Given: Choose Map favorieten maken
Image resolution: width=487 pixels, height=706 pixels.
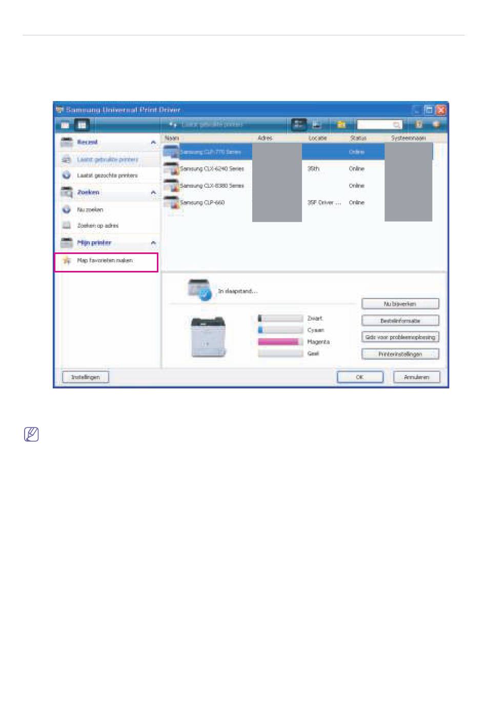Looking at the screenshot, I should (105, 261).
